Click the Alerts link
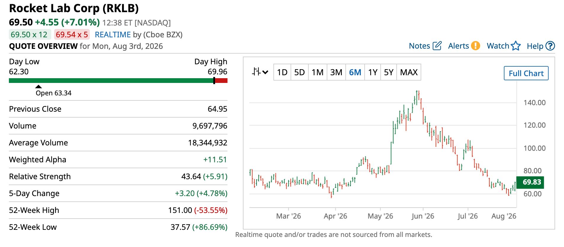The width and height of the screenshot is (564, 247). (x=459, y=46)
